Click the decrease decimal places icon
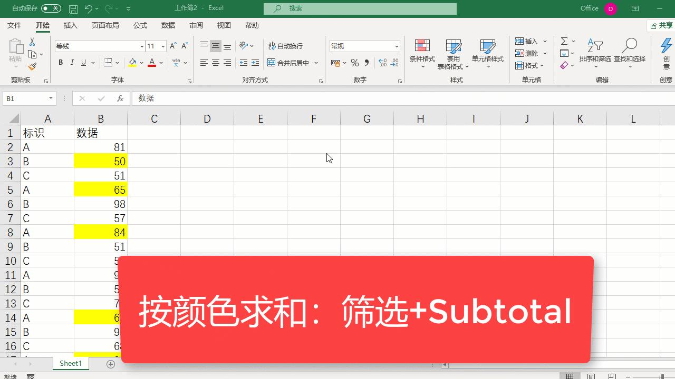The image size is (675, 379). point(394,63)
